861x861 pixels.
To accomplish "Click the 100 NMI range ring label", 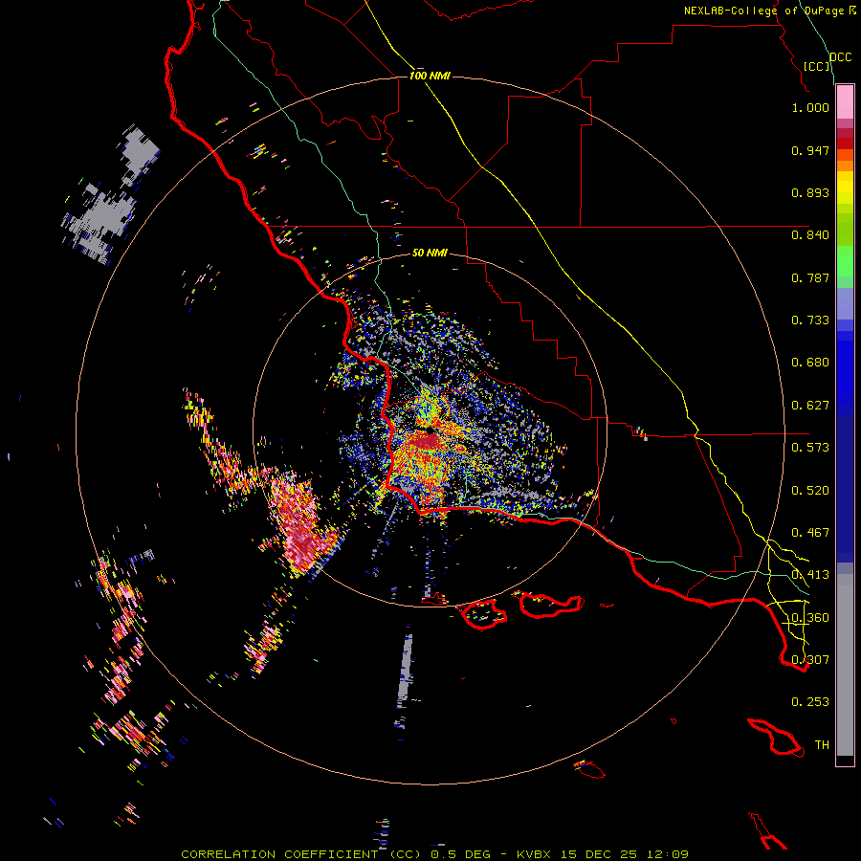I will coord(430,76).
